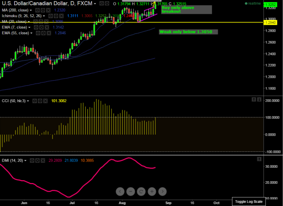Open CCI (50, hlc3) settings gear
The height and width of the screenshot is (206, 283).
(x=40, y=101)
